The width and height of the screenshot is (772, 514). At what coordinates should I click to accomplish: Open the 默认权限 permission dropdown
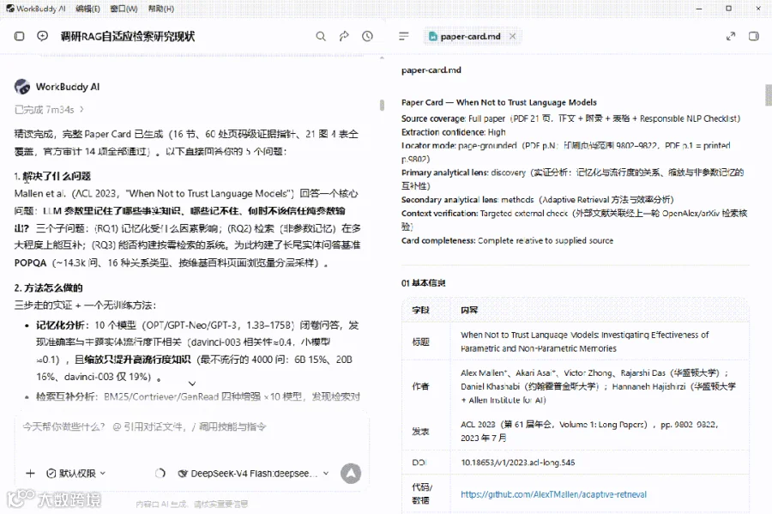[75, 473]
